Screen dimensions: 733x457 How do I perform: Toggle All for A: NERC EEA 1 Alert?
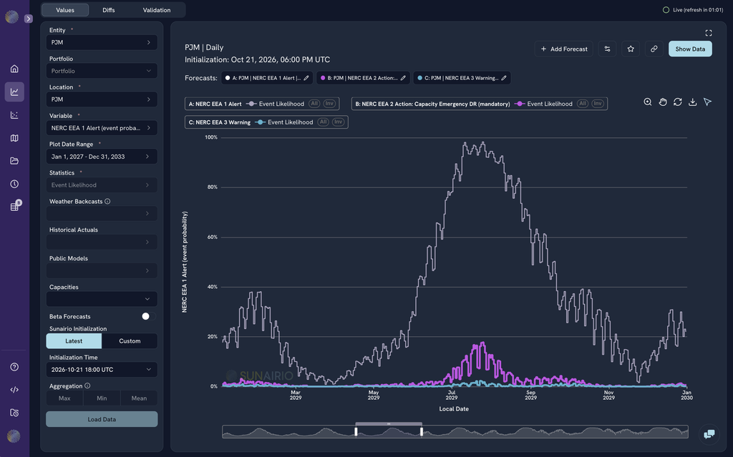pos(314,104)
